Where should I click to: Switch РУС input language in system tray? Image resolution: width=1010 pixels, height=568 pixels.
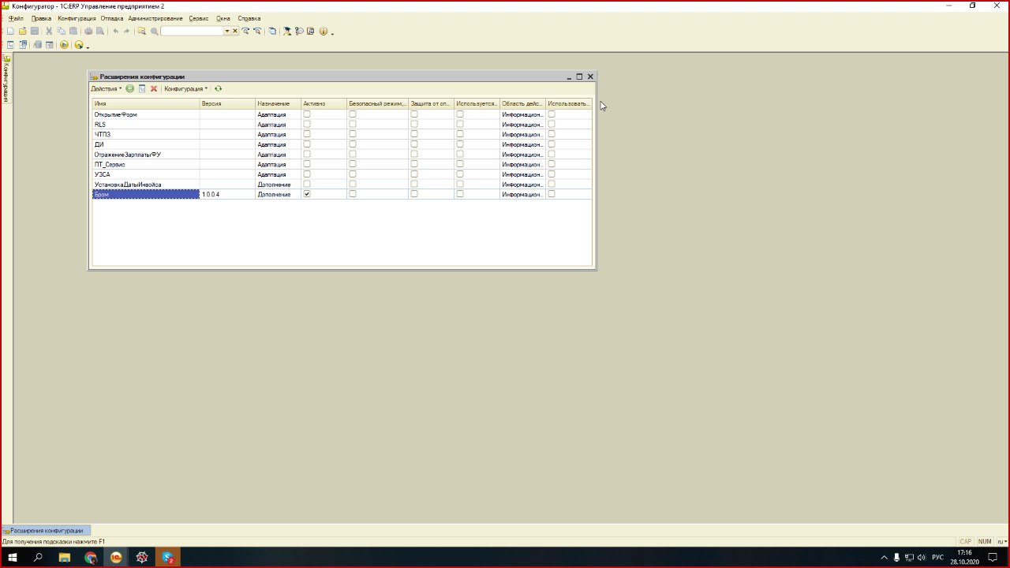tap(938, 557)
